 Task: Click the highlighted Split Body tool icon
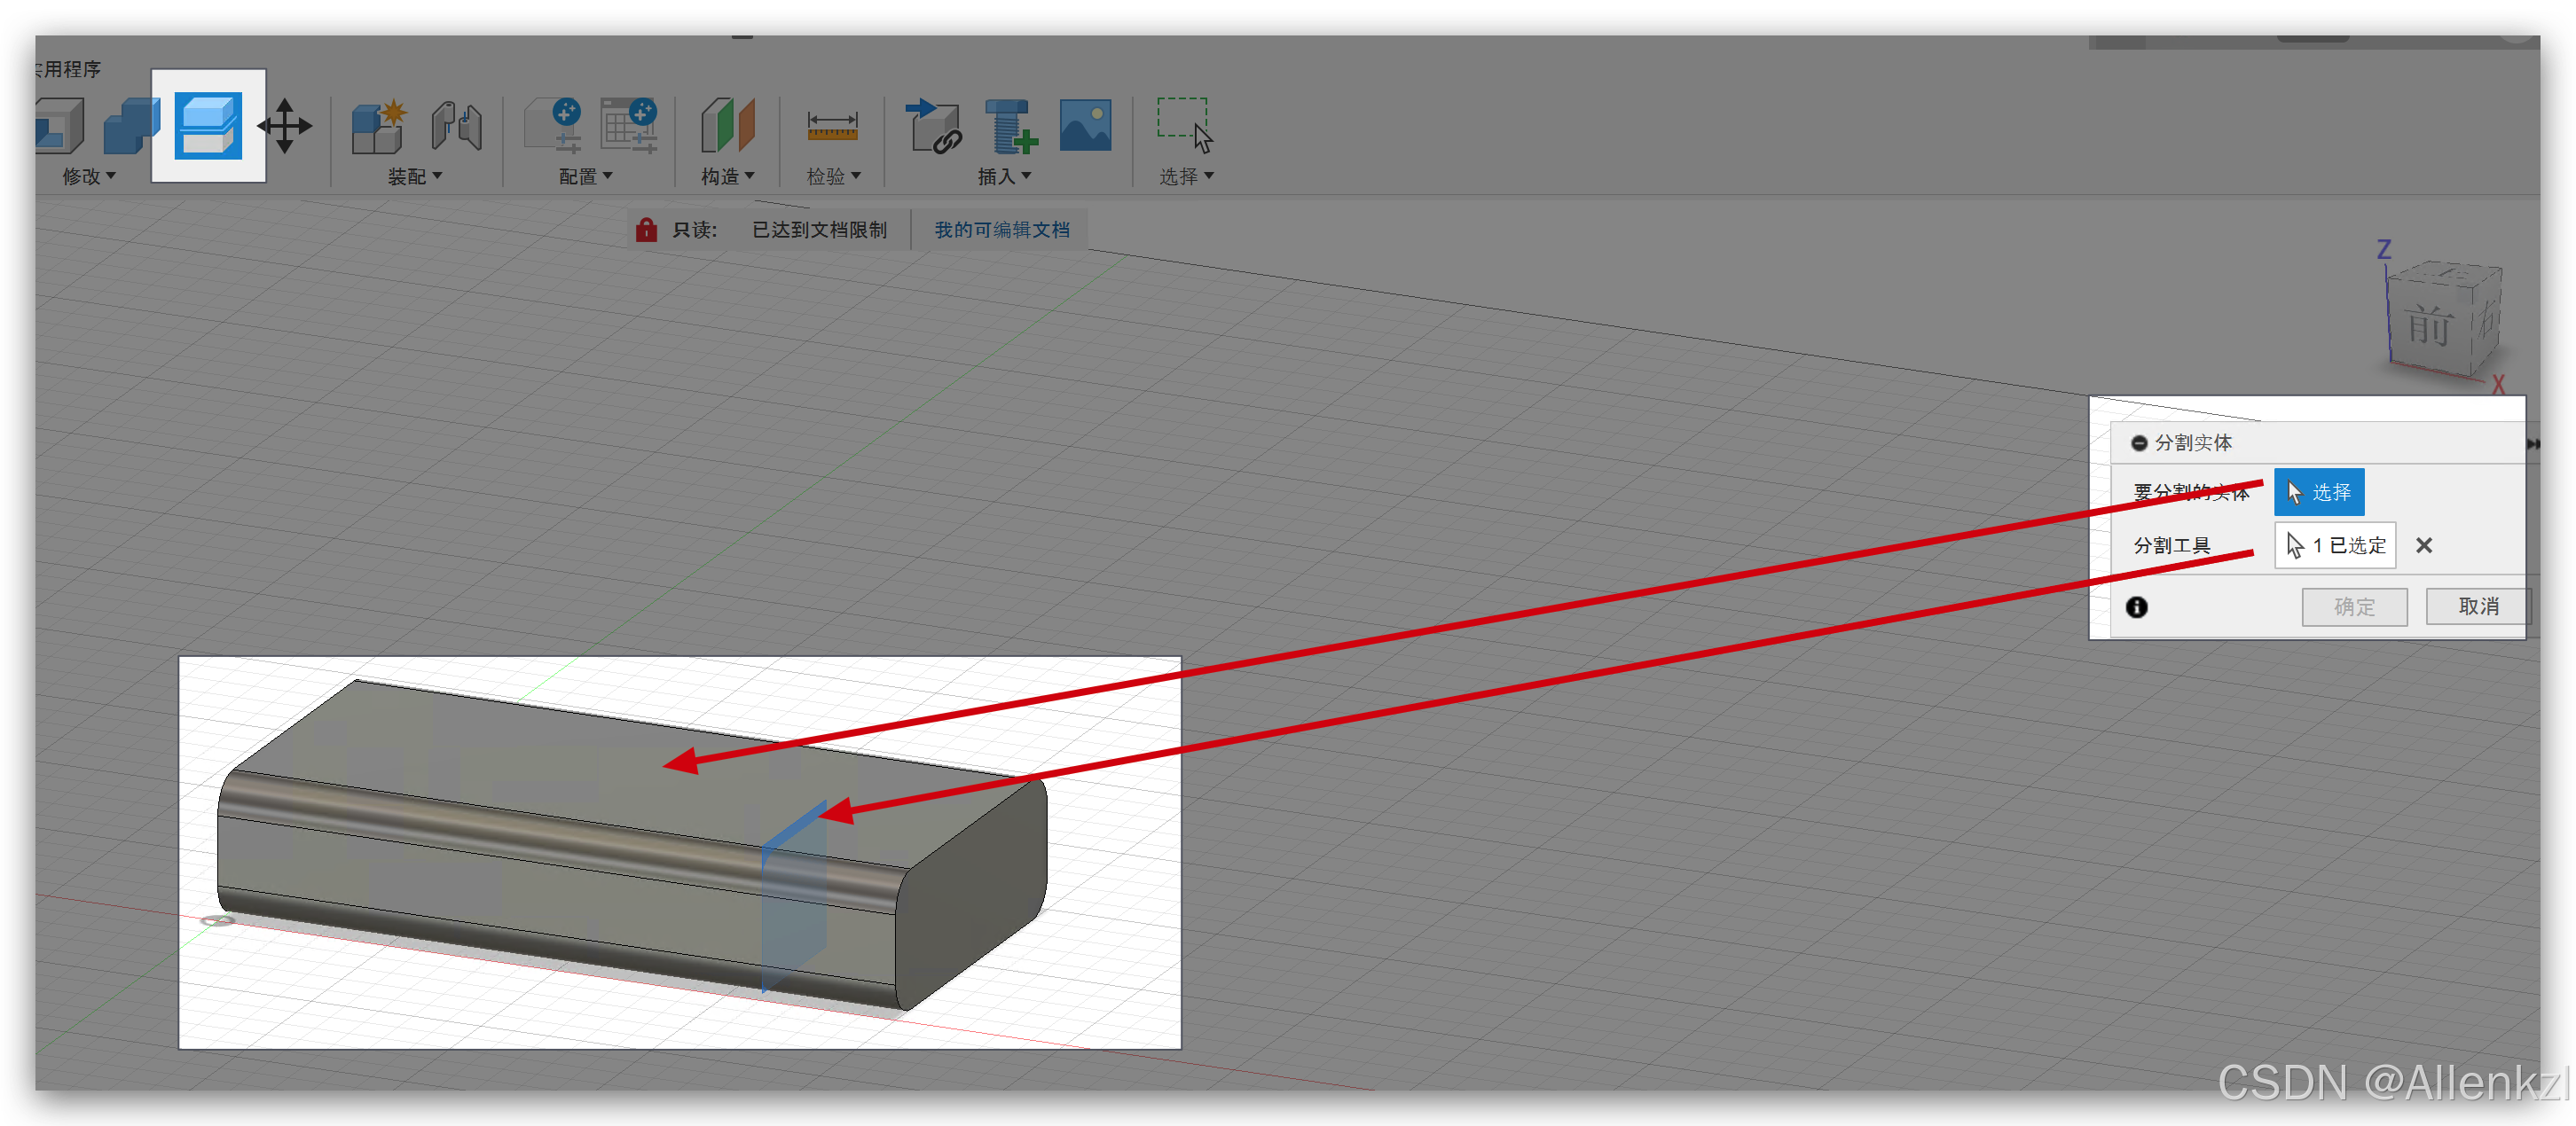[x=208, y=125]
